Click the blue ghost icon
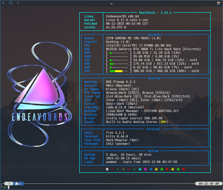This screenshot has height=190, width=223. pos(151,169)
